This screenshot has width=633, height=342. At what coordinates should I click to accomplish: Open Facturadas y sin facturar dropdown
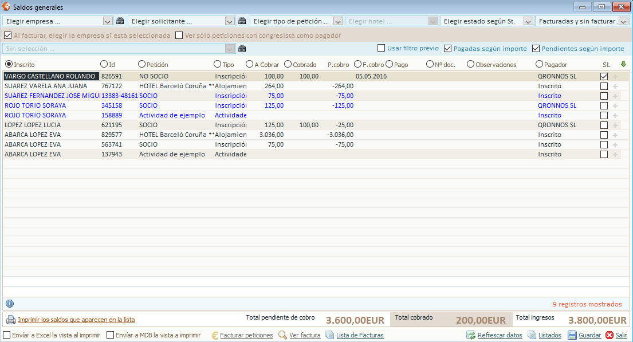(x=624, y=21)
